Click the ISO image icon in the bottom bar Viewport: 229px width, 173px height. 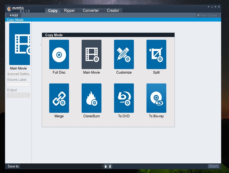click(x=110, y=166)
